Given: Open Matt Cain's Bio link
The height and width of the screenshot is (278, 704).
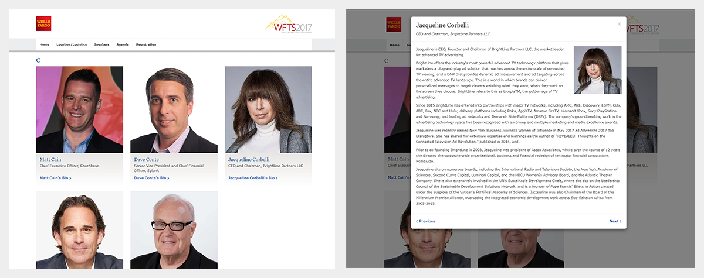Looking at the screenshot, I should pos(55,178).
